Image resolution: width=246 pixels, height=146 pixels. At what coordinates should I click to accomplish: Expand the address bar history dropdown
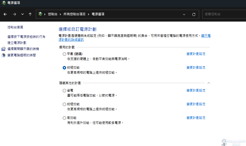click(x=184, y=14)
